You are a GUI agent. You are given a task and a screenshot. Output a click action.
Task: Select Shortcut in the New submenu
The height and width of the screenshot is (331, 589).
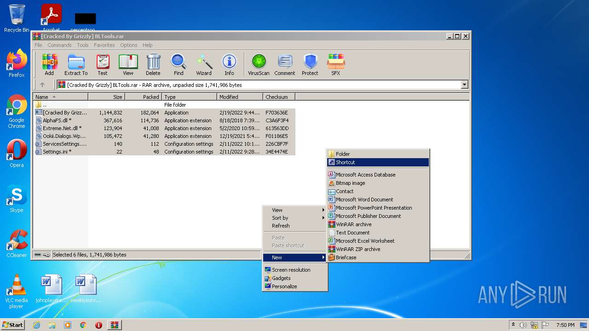click(x=378, y=162)
